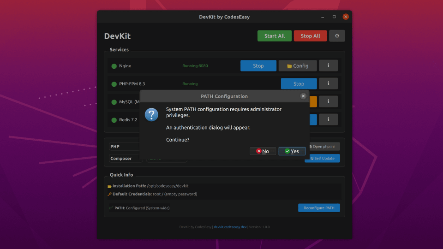Close the DevKit by CodesEasy window

[x=346, y=17]
